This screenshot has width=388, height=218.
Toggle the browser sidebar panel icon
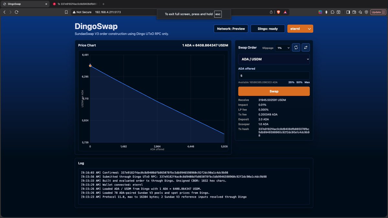click(x=348, y=12)
